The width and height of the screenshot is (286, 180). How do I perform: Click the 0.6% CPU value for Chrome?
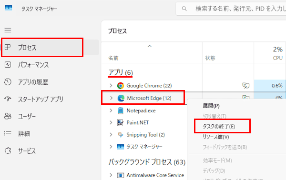[277, 86]
